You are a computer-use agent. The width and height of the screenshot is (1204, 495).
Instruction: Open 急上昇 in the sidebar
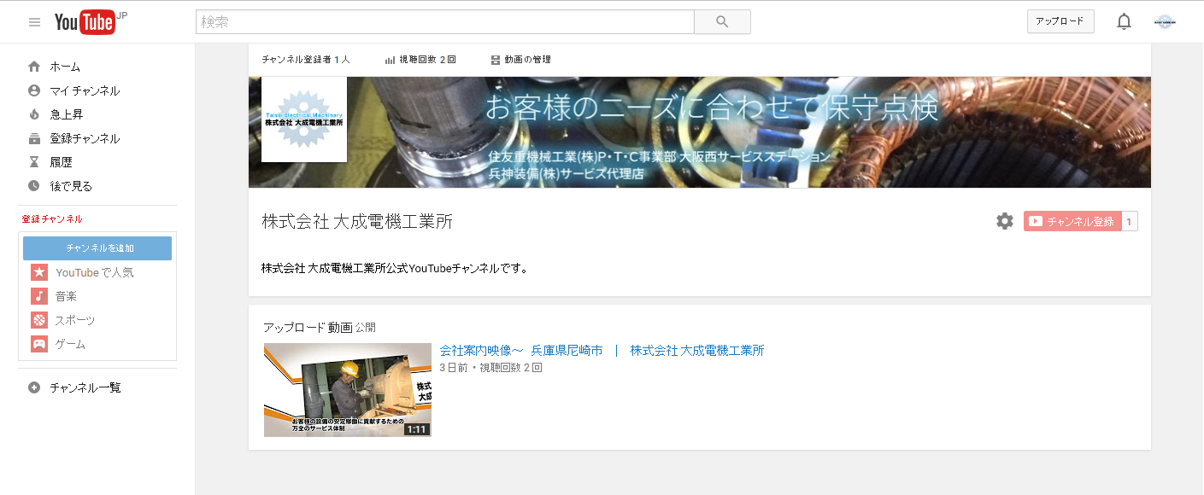[67, 114]
